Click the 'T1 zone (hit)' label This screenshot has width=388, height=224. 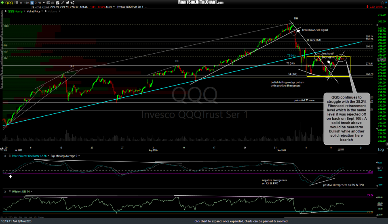tap(314, 40)
